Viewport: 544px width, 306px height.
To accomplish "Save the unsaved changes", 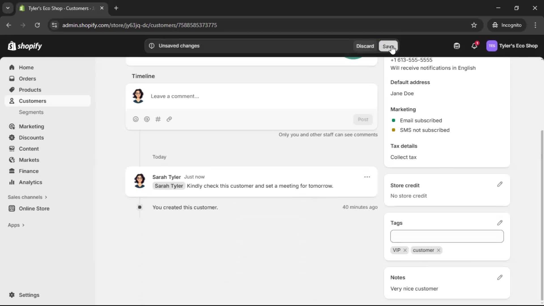I will pos(388,46).
